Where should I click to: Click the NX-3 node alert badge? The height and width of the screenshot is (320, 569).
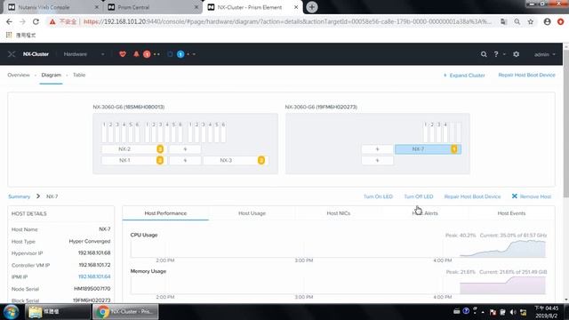(260, 160)
